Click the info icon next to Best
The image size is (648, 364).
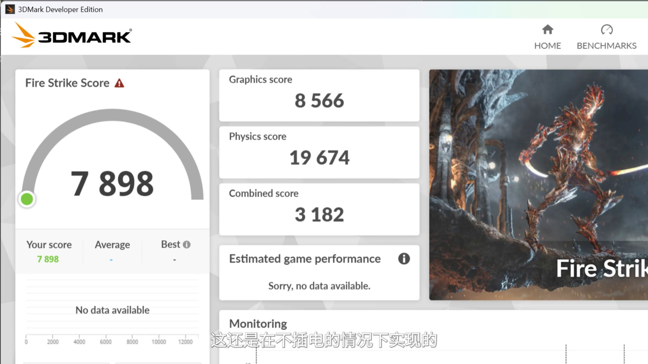[x=187, y=244]
